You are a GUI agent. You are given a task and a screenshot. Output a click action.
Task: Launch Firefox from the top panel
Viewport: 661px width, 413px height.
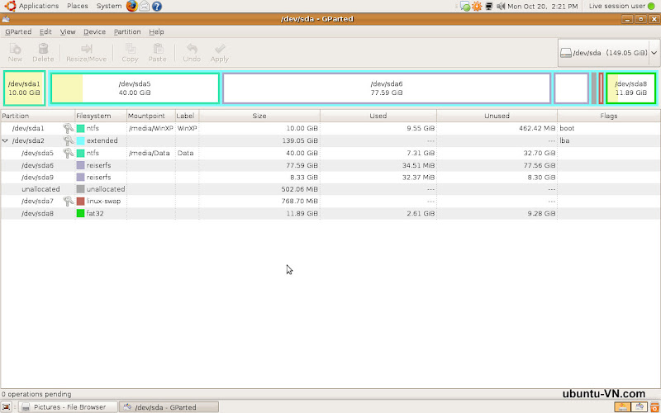[132, 6]
